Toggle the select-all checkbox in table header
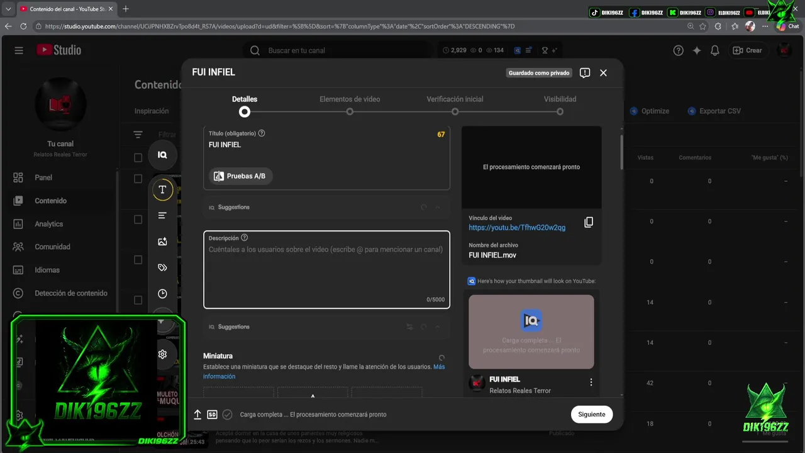 (138, 158)
